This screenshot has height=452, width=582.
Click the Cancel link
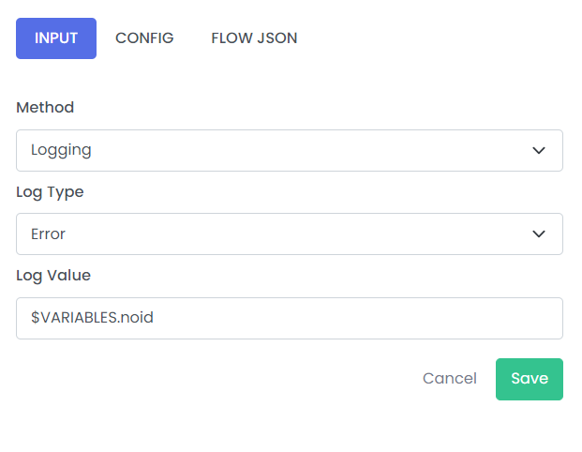point(450,379)
